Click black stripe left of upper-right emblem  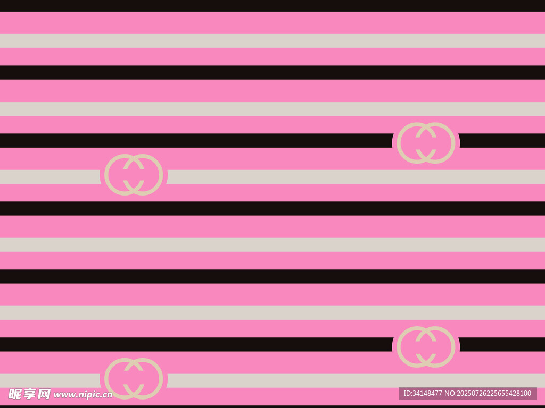pos(196,140)
